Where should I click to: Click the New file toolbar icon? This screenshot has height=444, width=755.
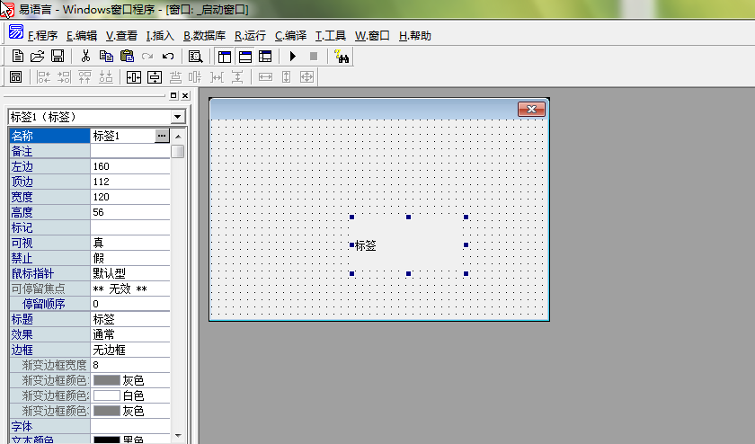(x=17, y=57)
